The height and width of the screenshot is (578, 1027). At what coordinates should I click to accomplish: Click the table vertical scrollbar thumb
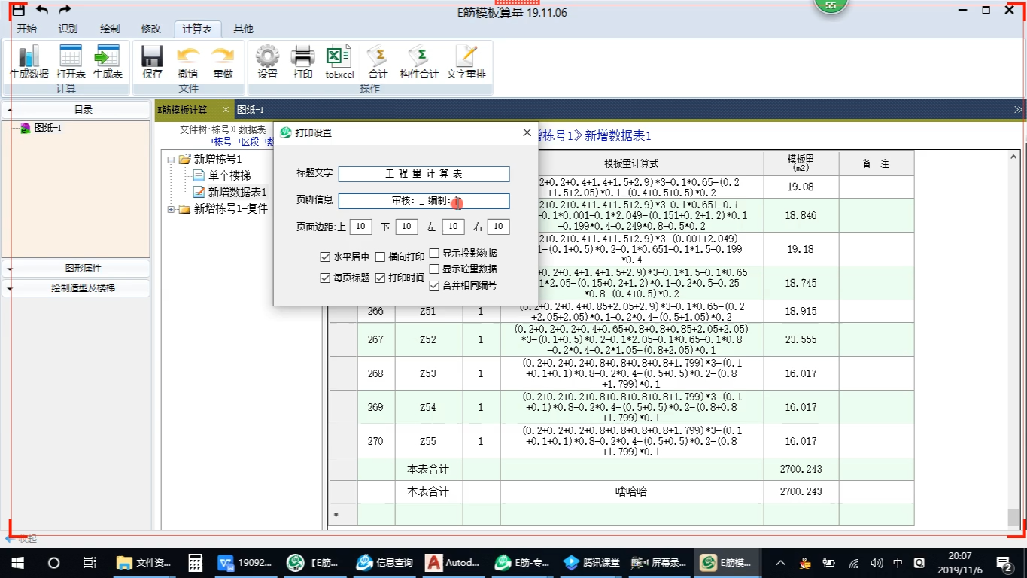(x=1014, y=516)
